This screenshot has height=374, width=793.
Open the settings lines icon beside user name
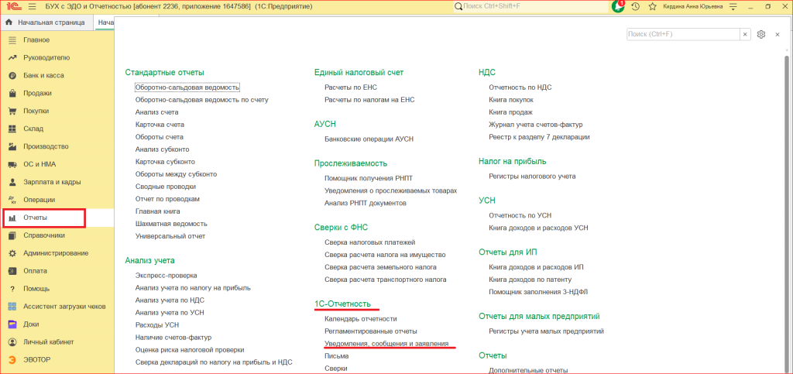click(733, 7)
